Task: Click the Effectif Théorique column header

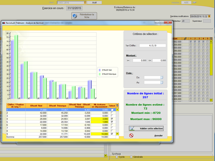Action: [x=58, y=106]
